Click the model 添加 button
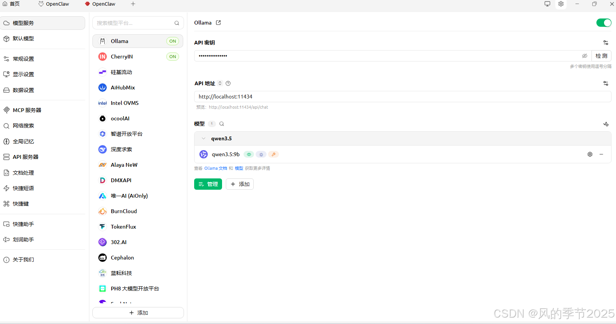616x324 pixels. click(x=240, y=184)
